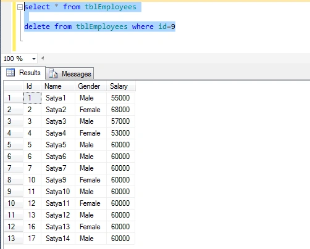Click the tblEmployees text in select query
This screenshot has height=249, width=310.
pos(111,7)
